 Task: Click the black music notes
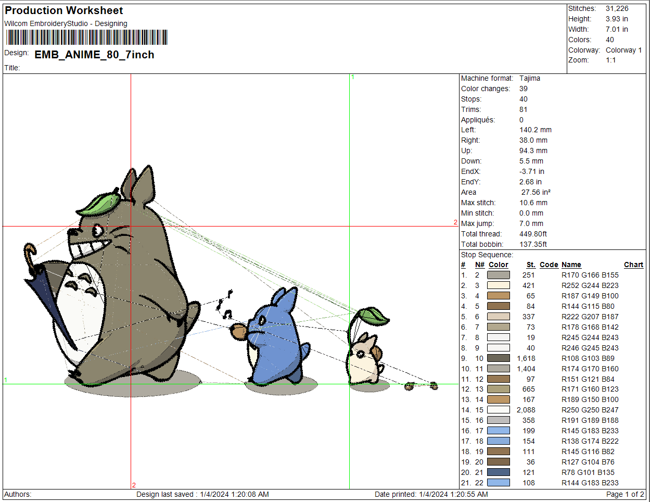[225, 305]
